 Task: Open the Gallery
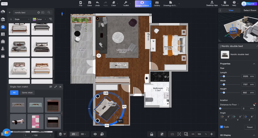point(157,4)
